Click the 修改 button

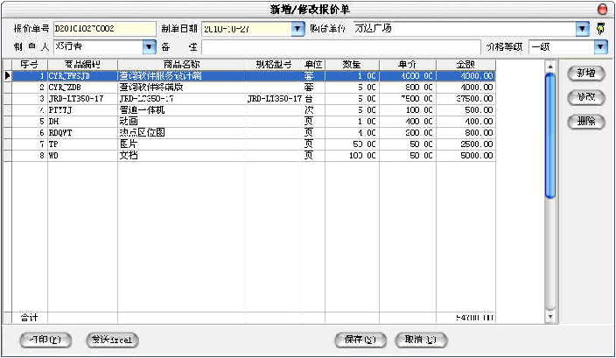[x=585, y=97]
